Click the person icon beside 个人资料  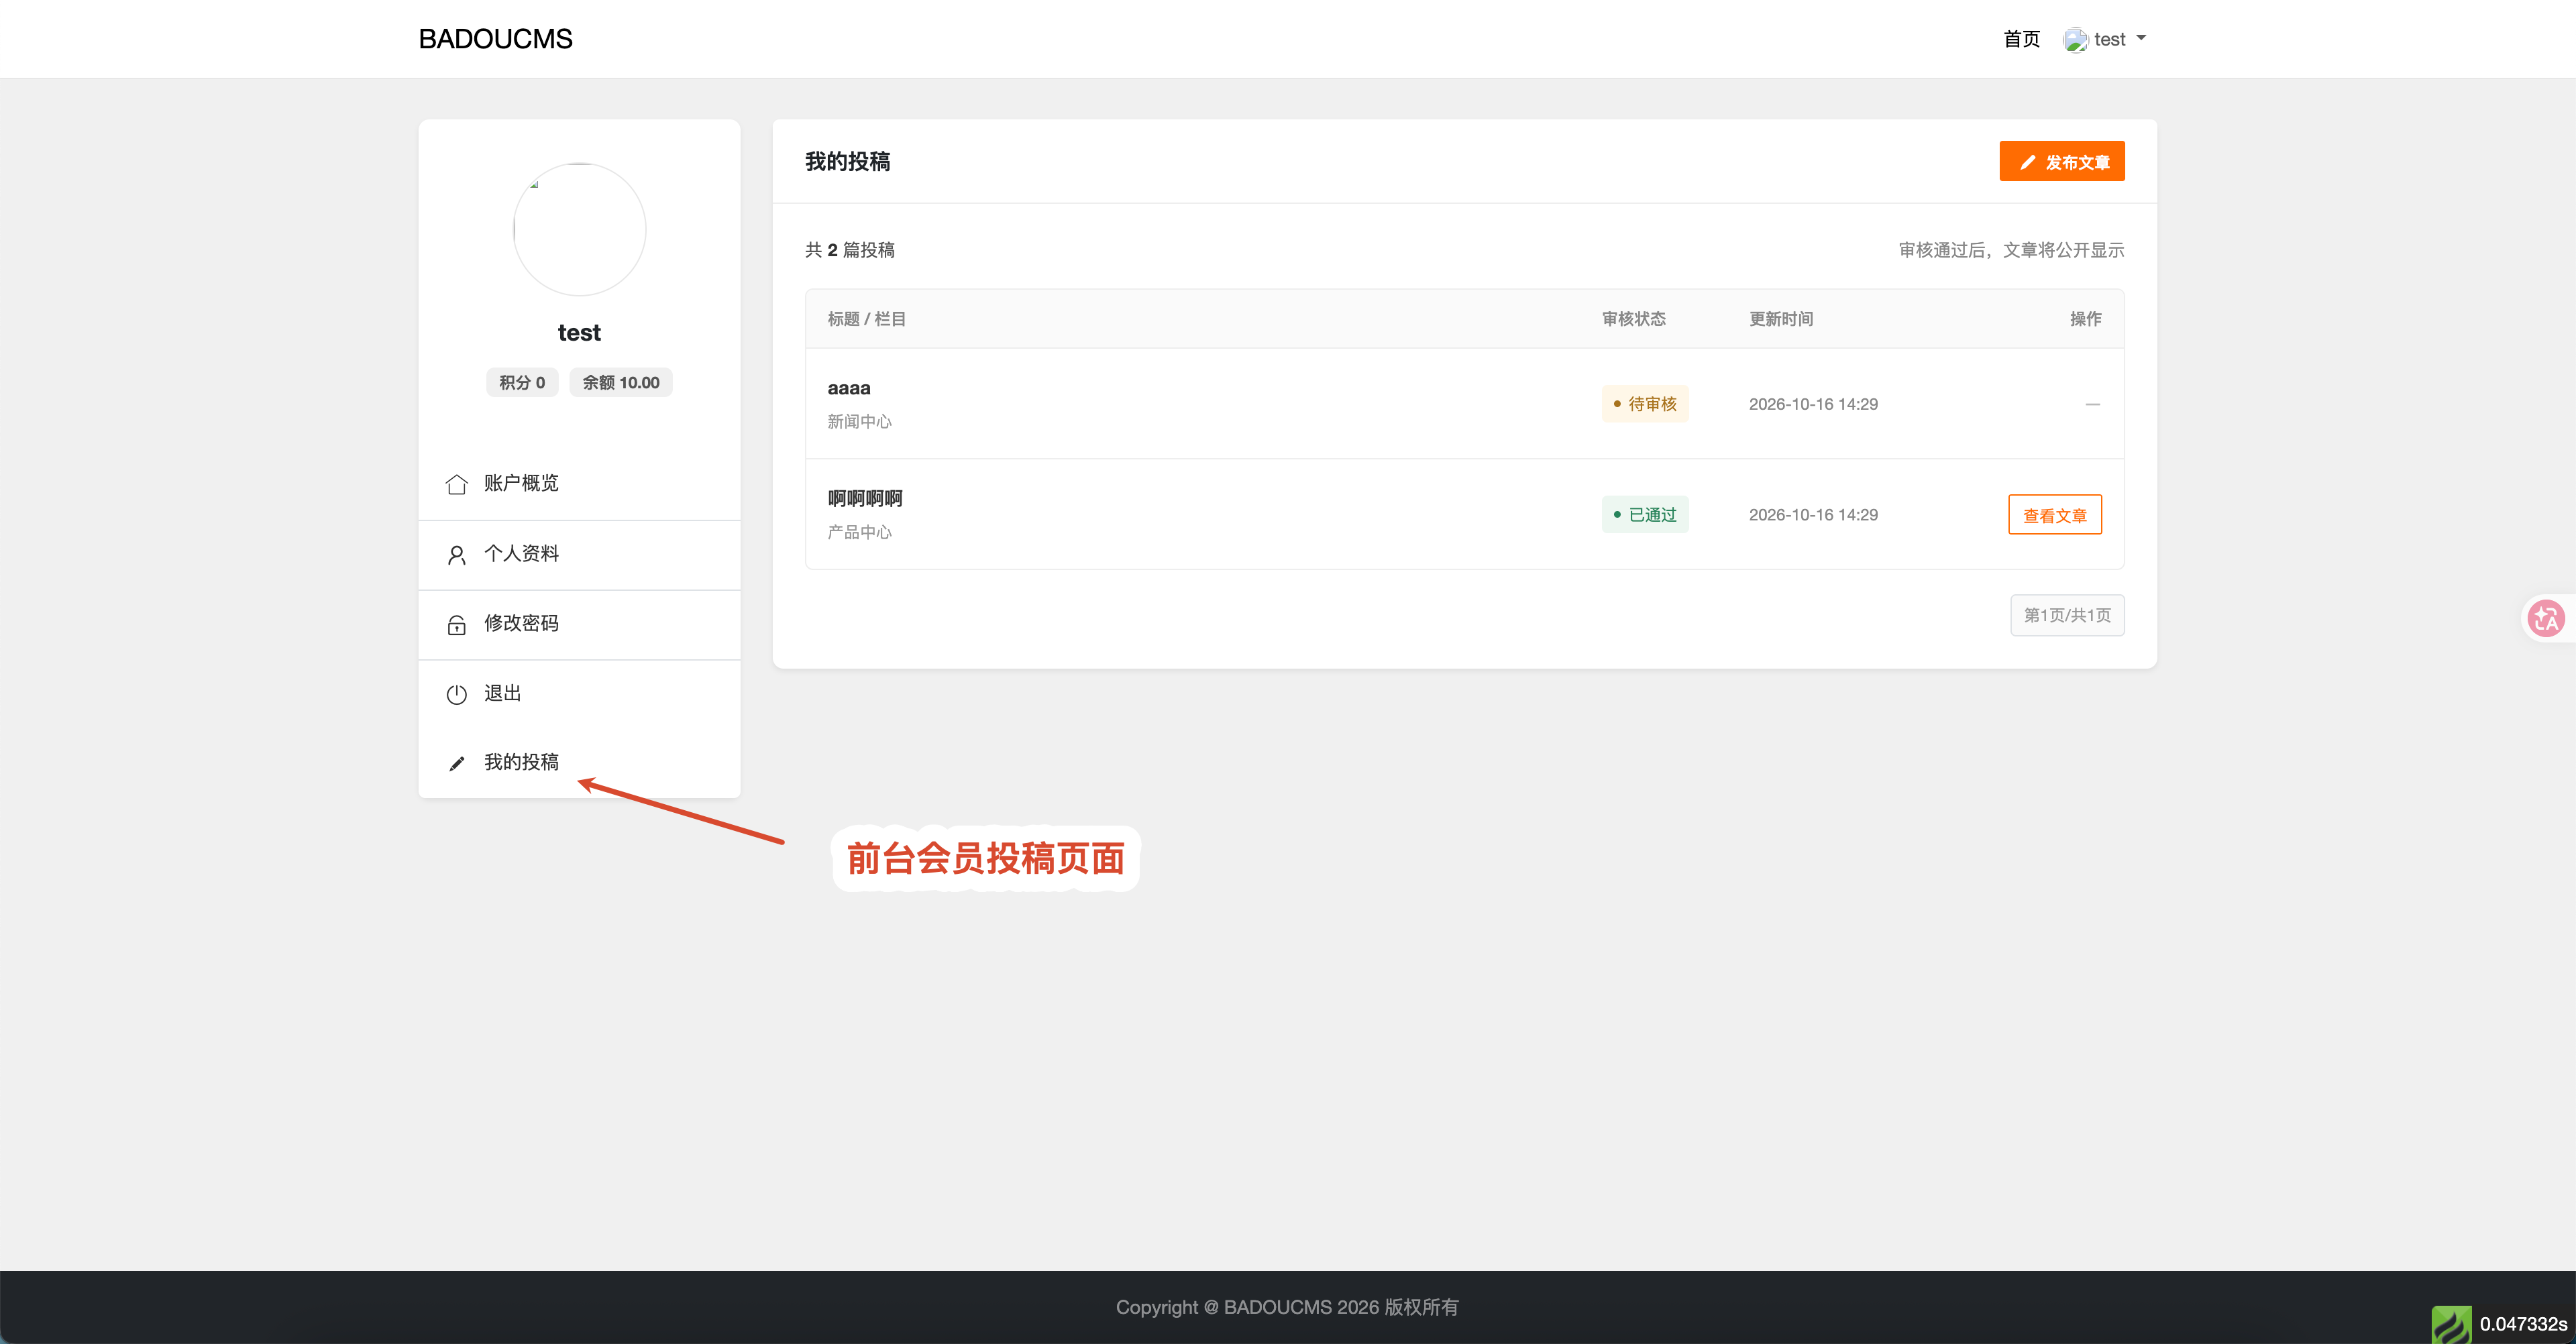(x=456, y=555)
